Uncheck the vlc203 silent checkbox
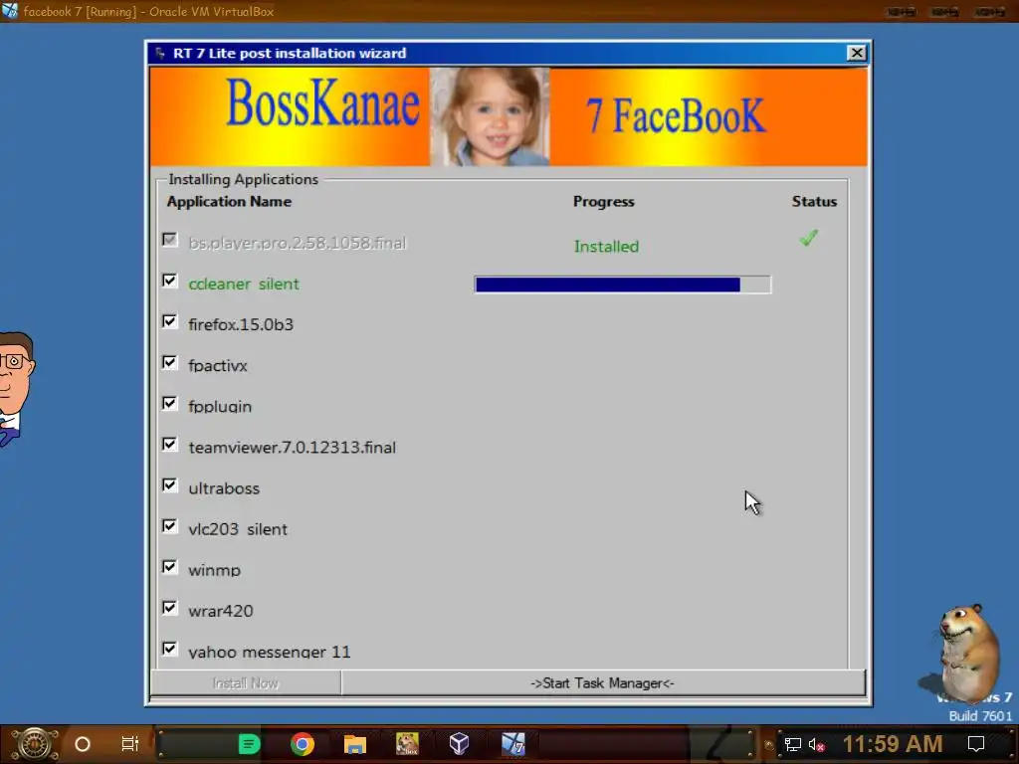The height and width of the screenshot is (764, 1019). point(169,526)
